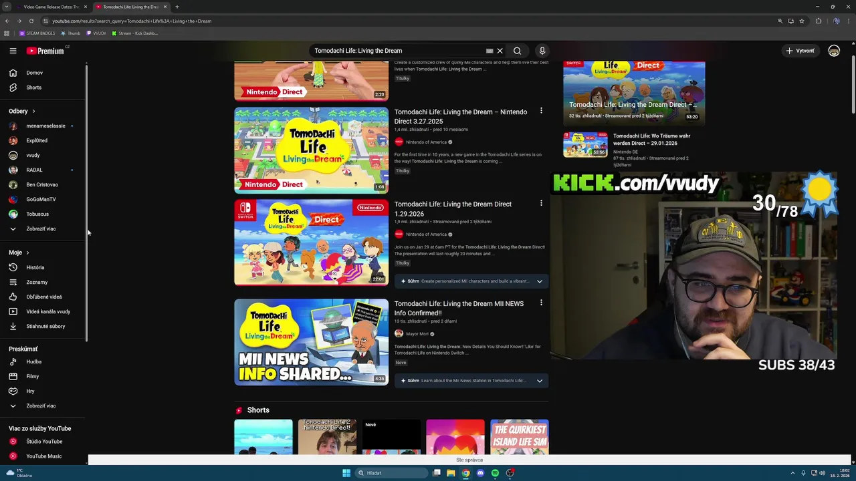
Task: Open more options for Nintendo Direct 3.27.2025 video
Action: (x=541, y=111)
